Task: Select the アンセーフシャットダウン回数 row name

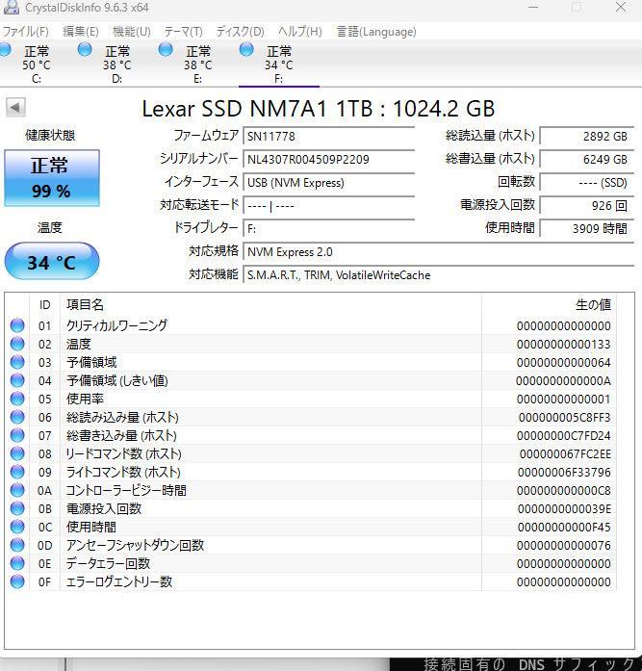Action: coord(135,545)
